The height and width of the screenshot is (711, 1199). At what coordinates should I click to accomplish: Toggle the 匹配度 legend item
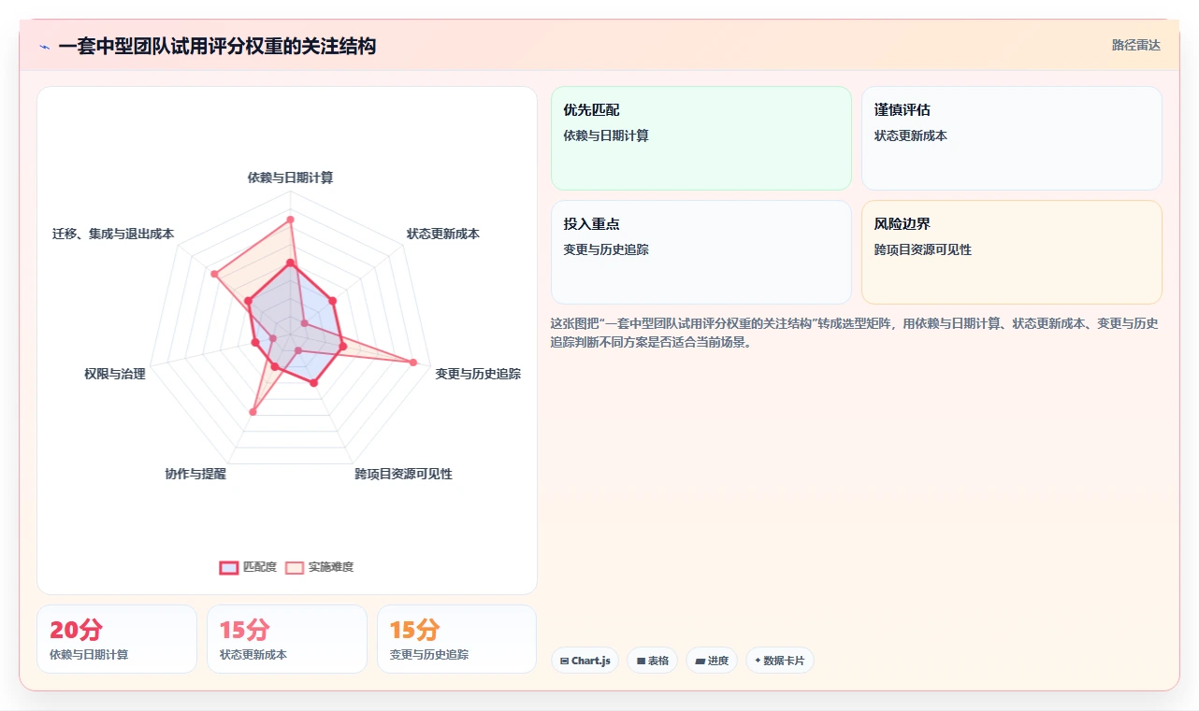pyautogui.click(x=248, y=567)
